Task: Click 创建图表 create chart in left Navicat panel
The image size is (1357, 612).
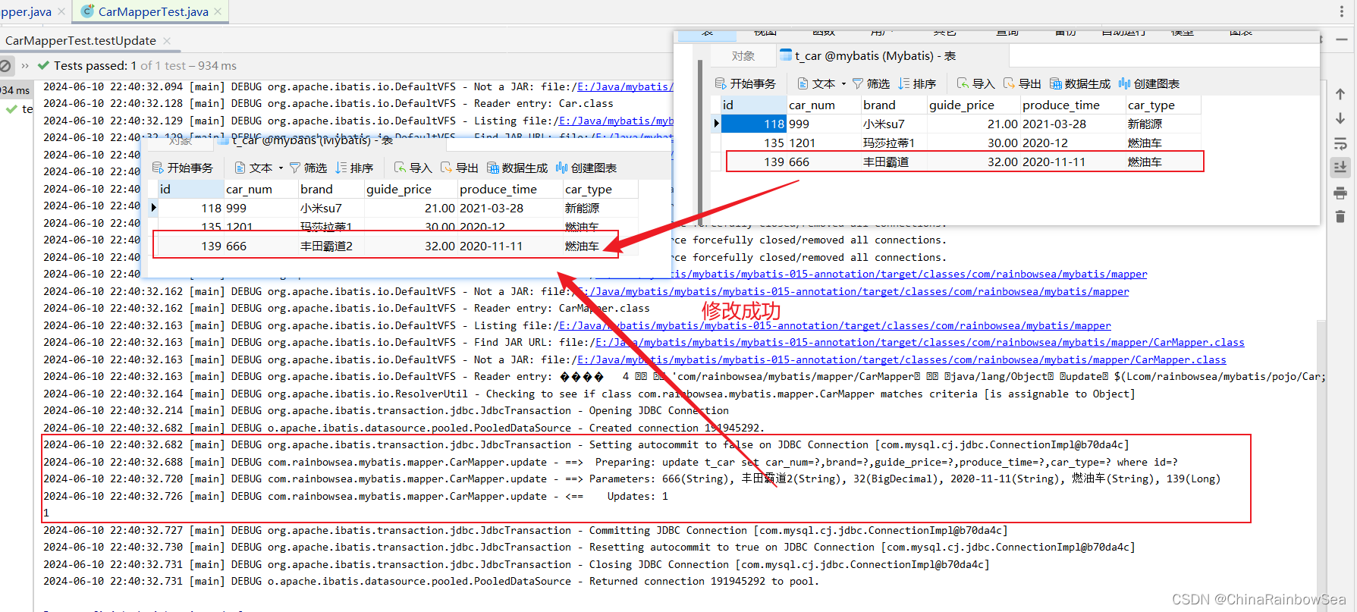Action: (x=586, y=168)
